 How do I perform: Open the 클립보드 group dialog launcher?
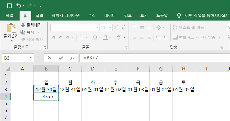[x=45, y=47]
